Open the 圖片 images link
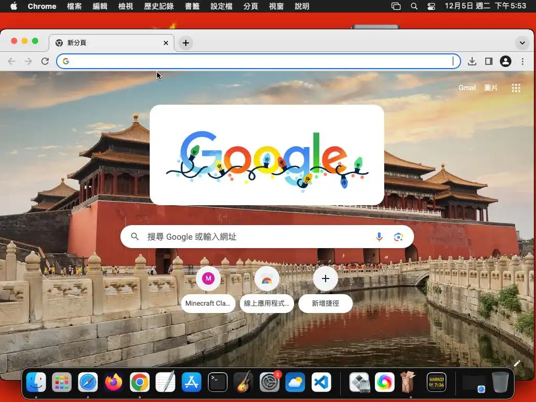Image resolution: width=536 pixels, height=402 pixels. tap(490, 88)
